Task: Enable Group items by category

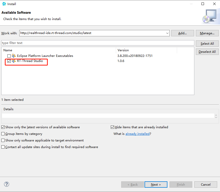Action: (3, 134)
